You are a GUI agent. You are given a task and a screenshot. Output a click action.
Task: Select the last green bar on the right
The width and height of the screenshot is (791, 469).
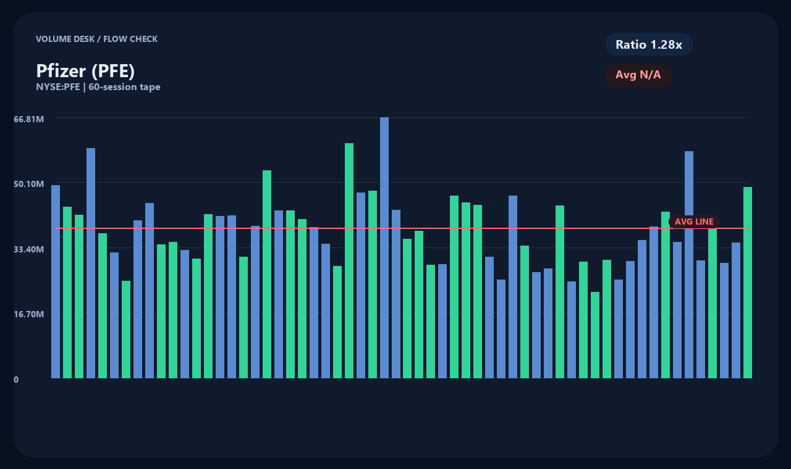[748, 283]
